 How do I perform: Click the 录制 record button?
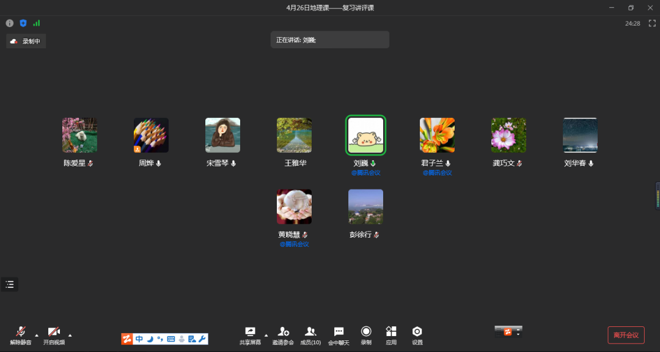[366, 335]
